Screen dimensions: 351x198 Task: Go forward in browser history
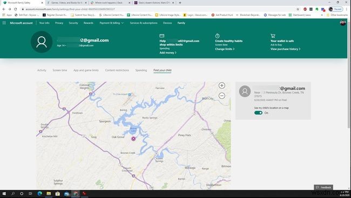click(10, 9)
